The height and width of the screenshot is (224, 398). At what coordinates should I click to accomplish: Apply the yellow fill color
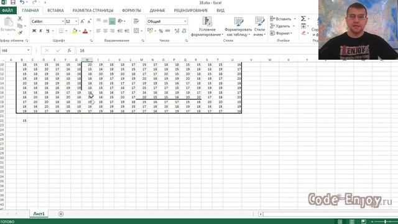(75, 31)
